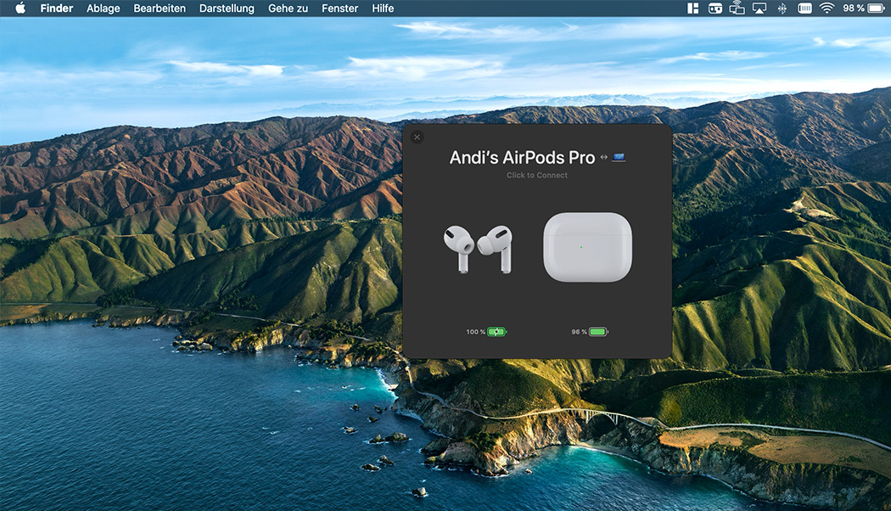The height and width of the screenshot is (511, 891).
Task: Open the Darstellung menu
Action: [x=227, y=8]
